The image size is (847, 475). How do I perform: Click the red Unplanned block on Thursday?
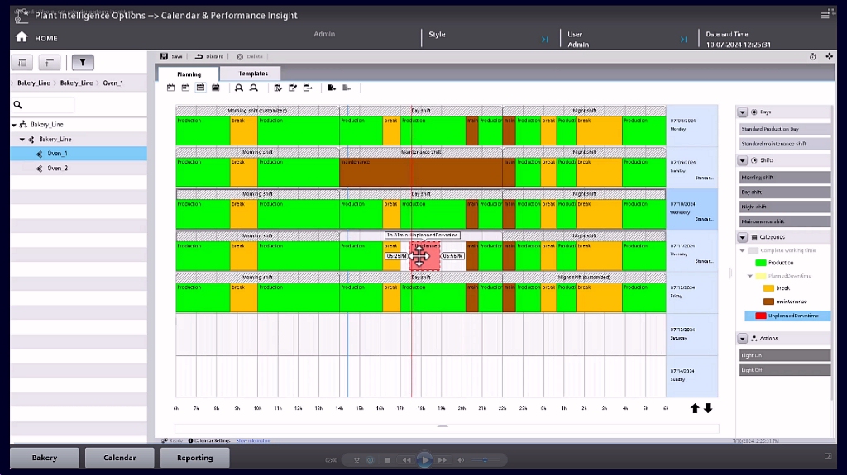(x=425, y=256)
